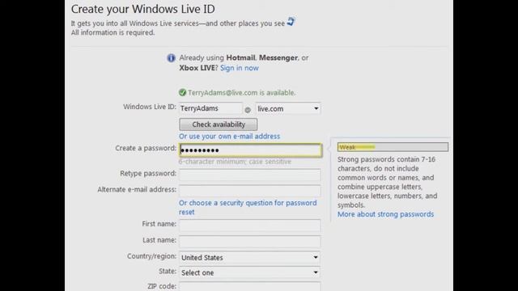
Task: Click the green availability checkmark icon
Action: [182, 93]
